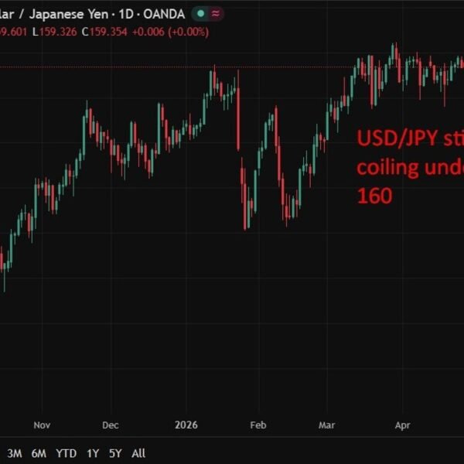
Task: Click the Nov label on time axis
Action: point(42,425)
